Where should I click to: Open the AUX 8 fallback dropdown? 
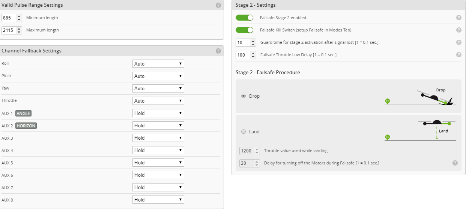tap(158, 200)
